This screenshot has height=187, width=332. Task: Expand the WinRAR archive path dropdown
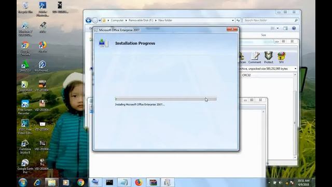(295, 69)
